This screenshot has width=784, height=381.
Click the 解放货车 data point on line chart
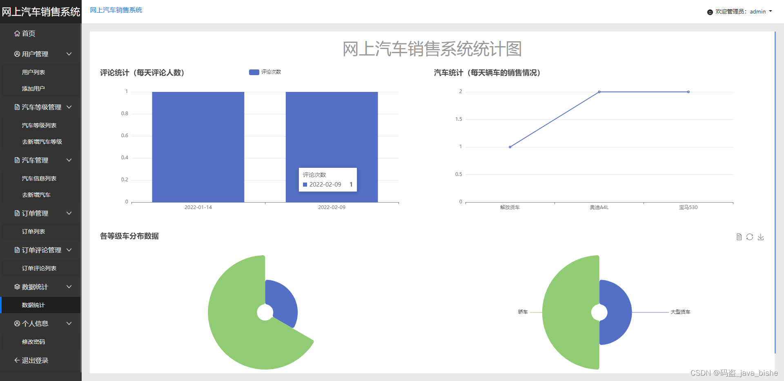[x=510, y=147]
